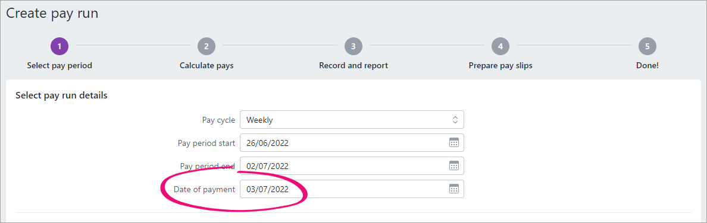Jump to step 4 circle indicator

point(500,46)
